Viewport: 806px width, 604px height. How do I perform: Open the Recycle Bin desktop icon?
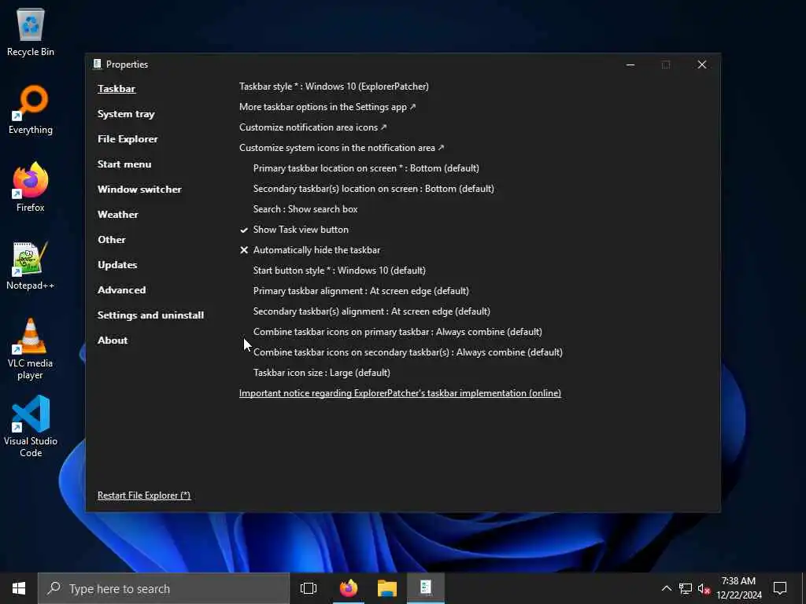tap(31, 31)
